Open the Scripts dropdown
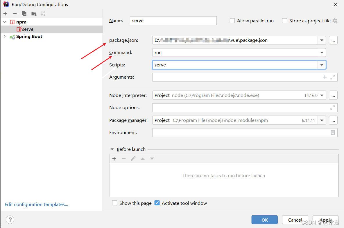The width and height of the screenshot is (344, 228). point(322,65)
